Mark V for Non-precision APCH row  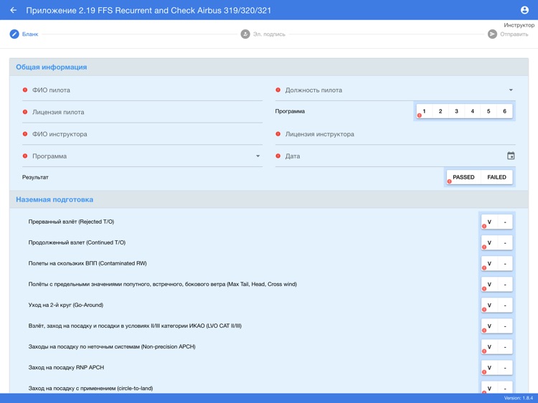tap(489, 347)
